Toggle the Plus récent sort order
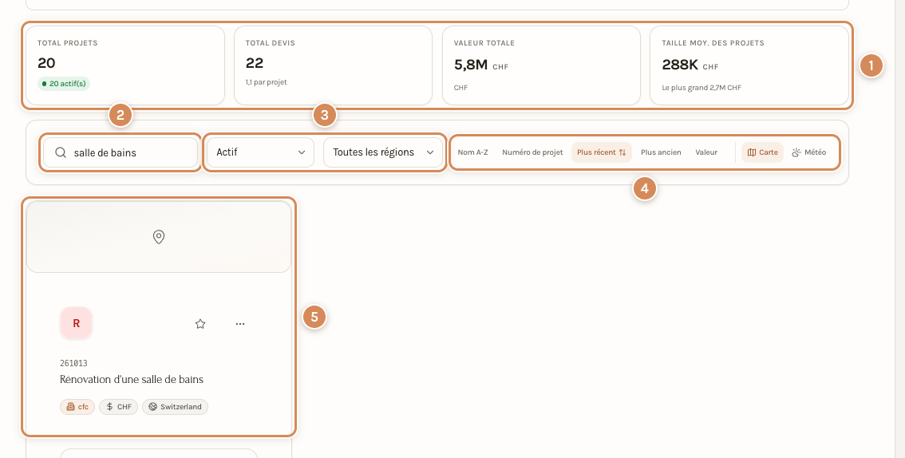This screenshot has width=905, height=458. 602,152
